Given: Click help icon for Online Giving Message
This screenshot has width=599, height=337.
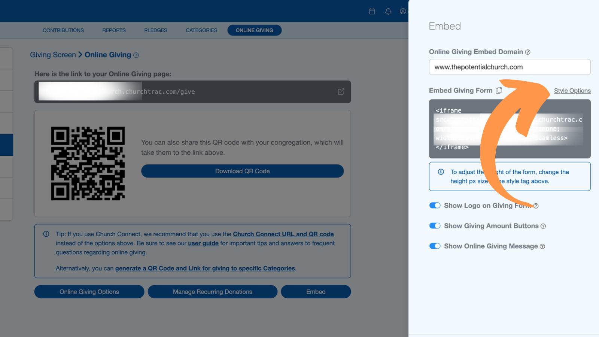Looking at the screenshot, I should (542, 246).
